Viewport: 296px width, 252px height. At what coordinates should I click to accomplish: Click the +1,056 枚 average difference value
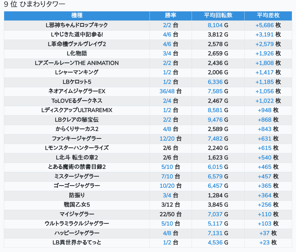tap(268, 91)
